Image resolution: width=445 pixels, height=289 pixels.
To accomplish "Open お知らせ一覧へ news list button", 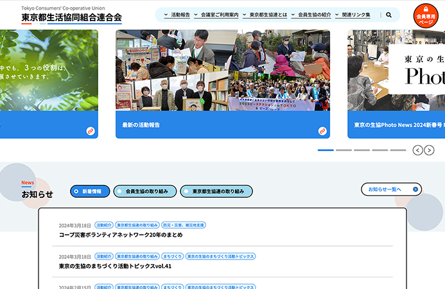I will [391, 189].
